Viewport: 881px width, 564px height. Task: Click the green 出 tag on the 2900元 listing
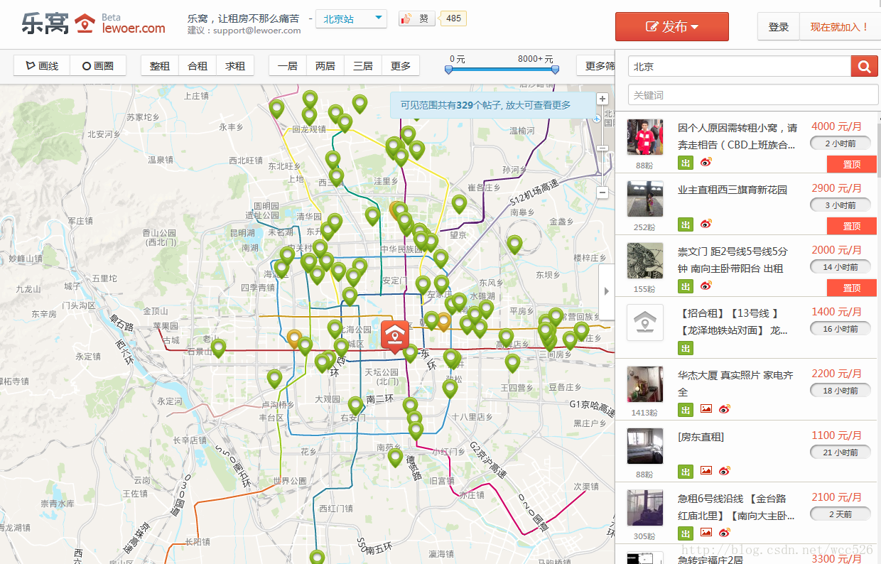tap(685, 224)
